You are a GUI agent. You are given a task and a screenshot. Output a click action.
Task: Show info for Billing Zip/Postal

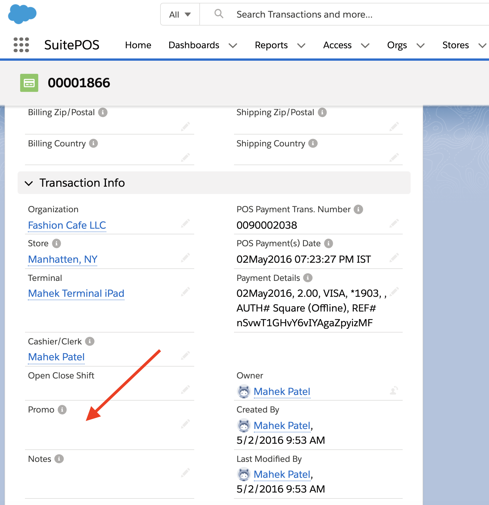103,112
